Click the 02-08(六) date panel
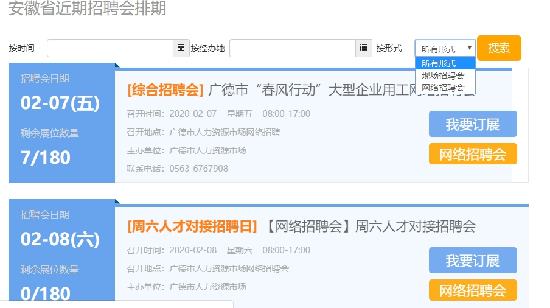550x308 pixels. pos(60,239)
